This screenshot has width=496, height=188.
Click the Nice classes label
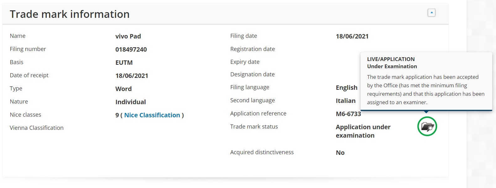25,114
